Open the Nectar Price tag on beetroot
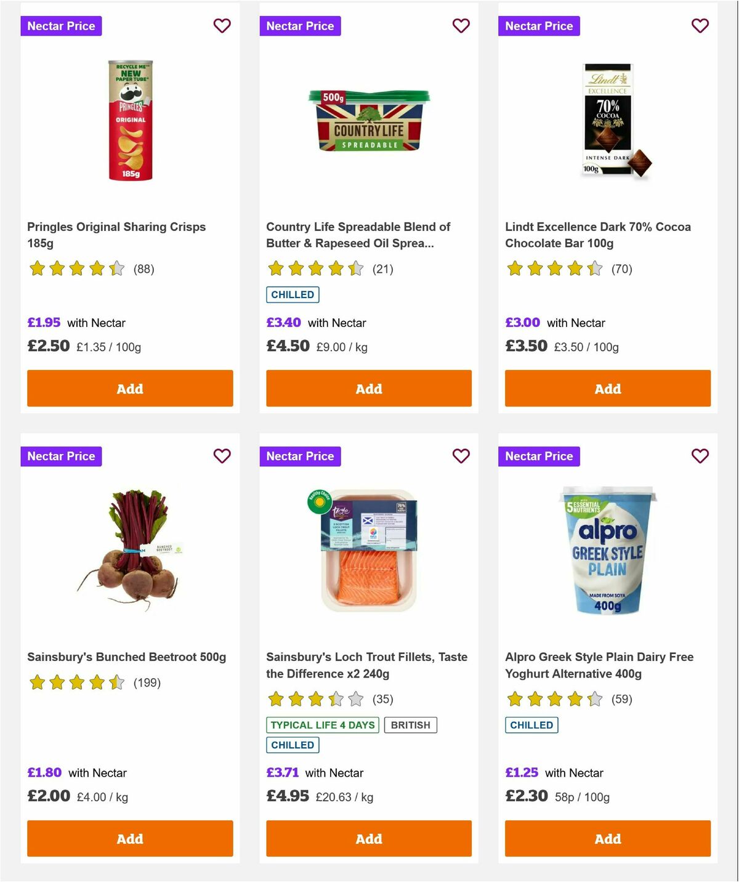The height and width of the screenshot is (882, 739). coord(61,456)
